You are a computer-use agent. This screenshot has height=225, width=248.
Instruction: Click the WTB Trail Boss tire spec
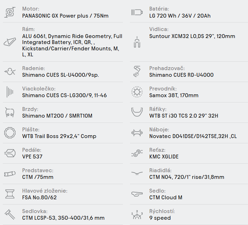[59, 136]
